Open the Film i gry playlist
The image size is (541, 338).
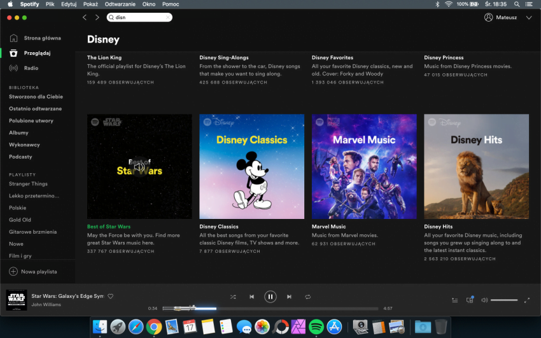pos(20,256)
